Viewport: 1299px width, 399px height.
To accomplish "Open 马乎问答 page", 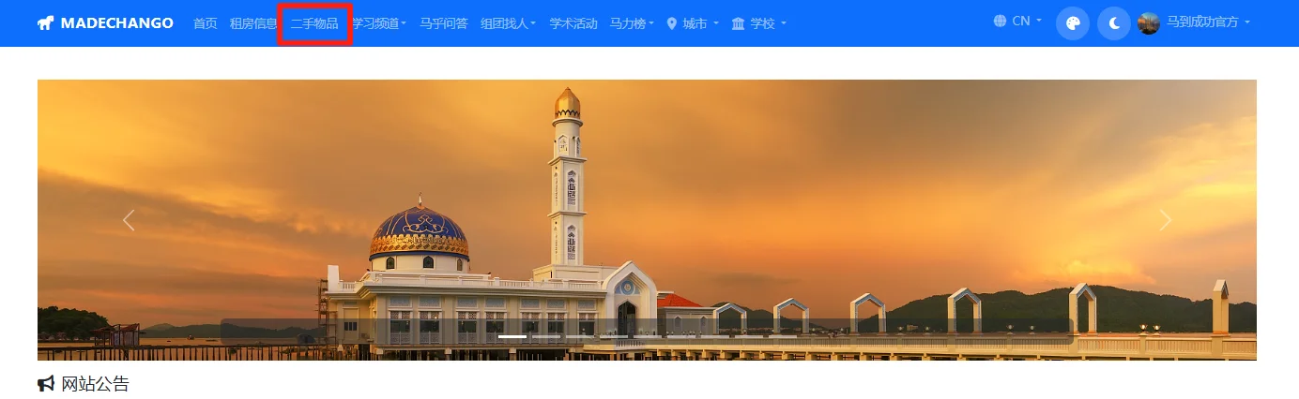I will (x=443, y=23).
